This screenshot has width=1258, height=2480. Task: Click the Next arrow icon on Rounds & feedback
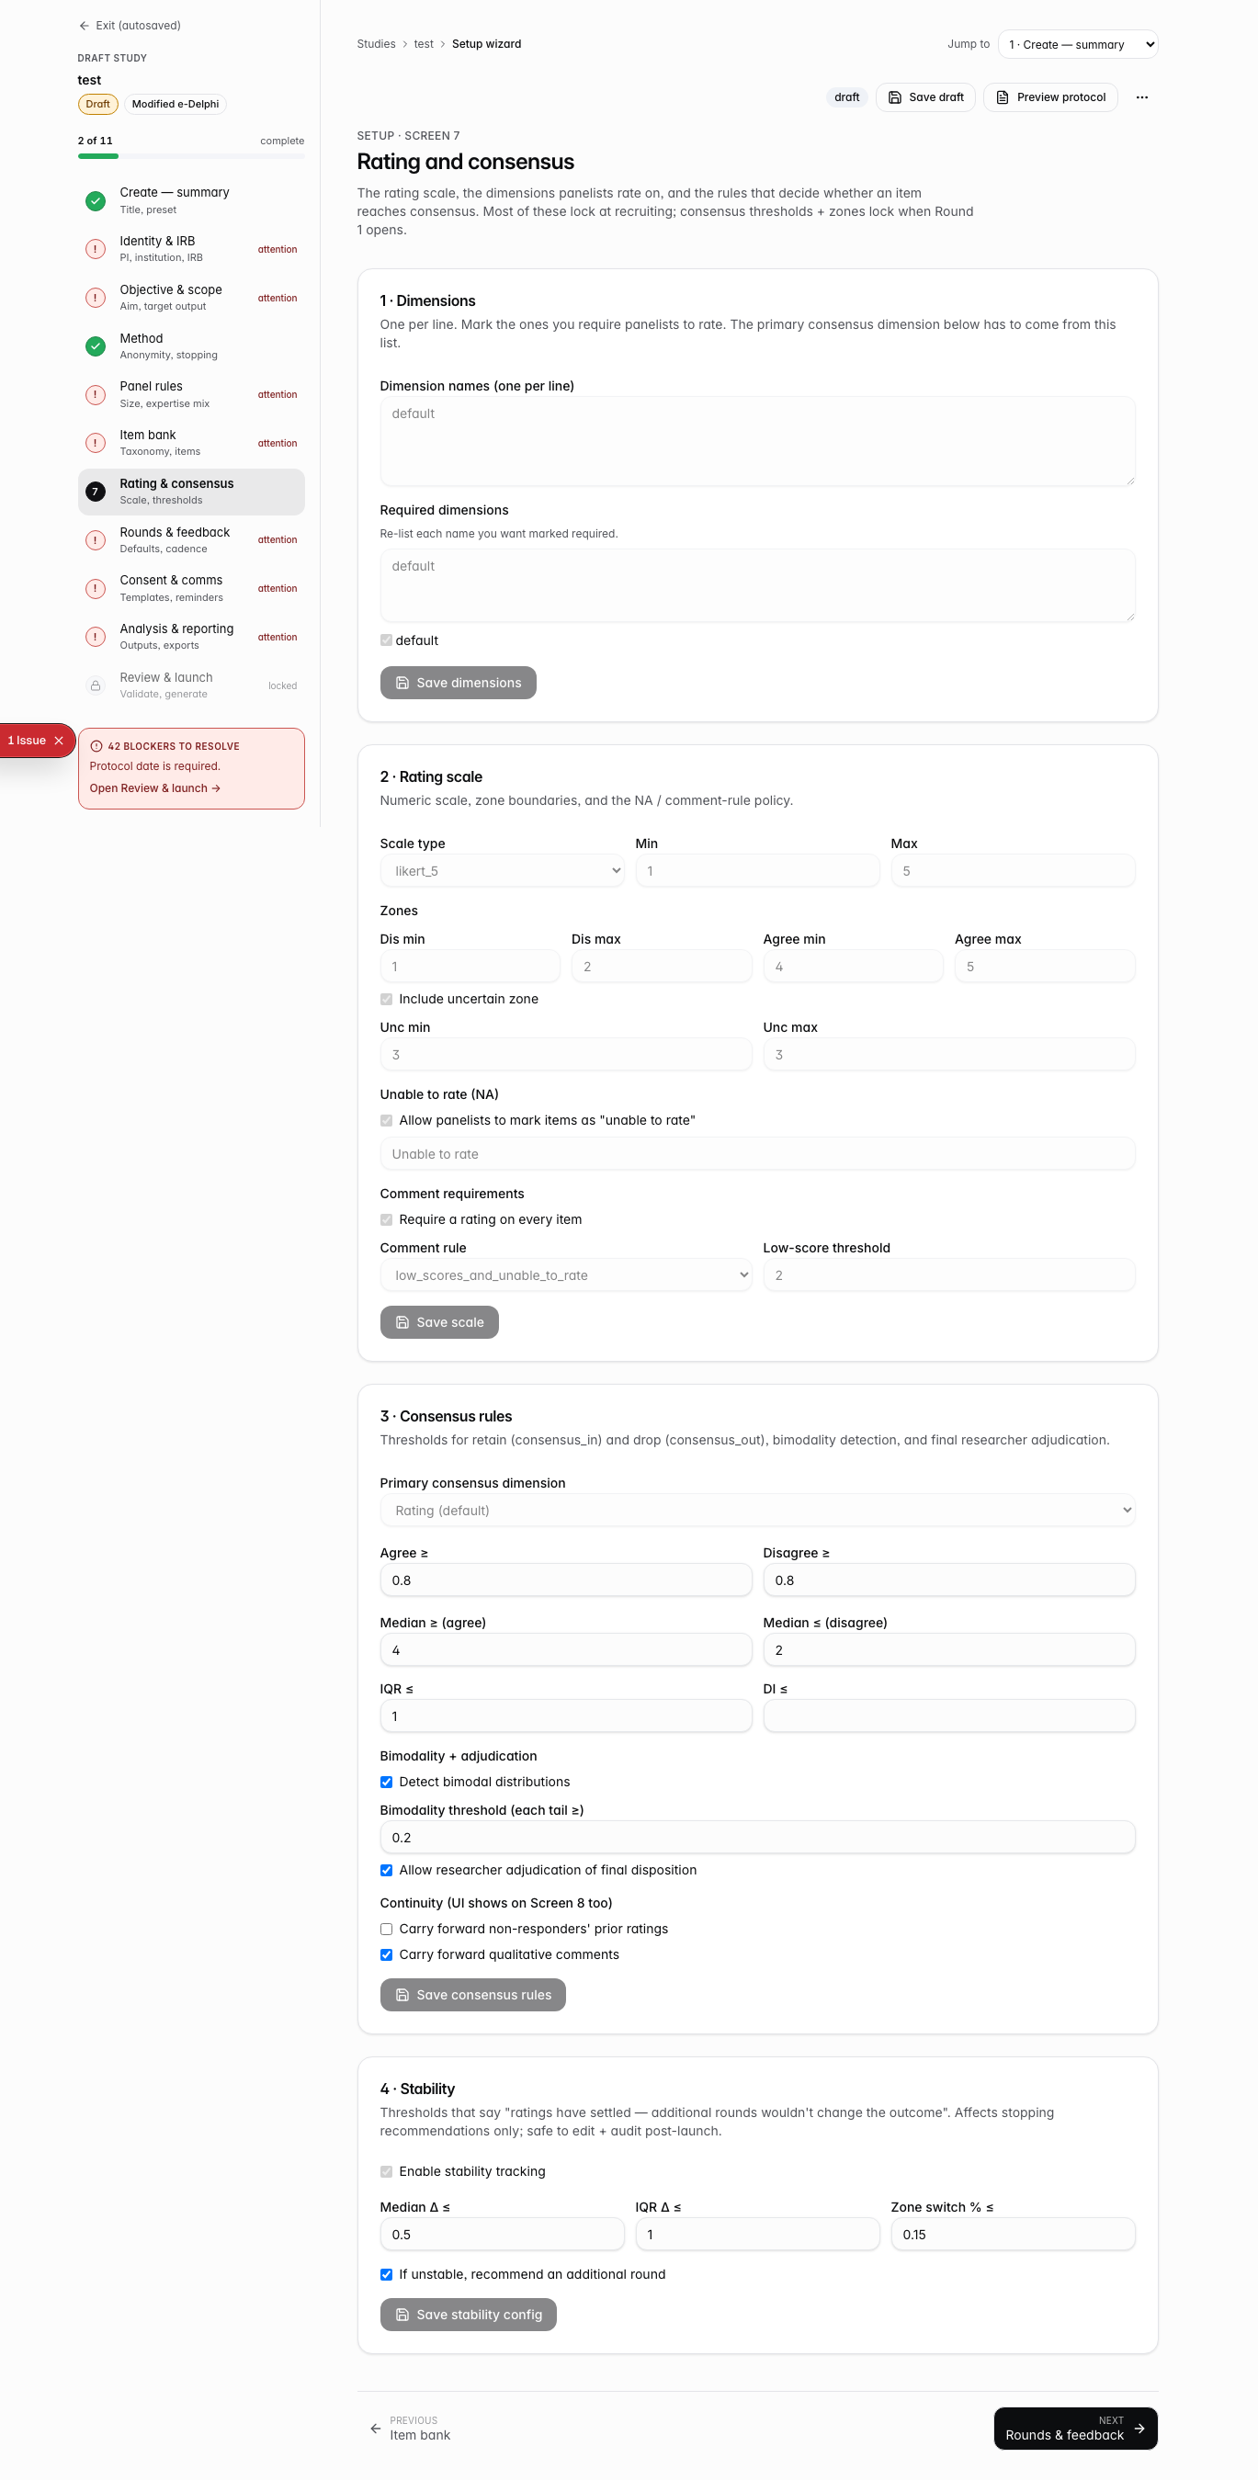click(1139, 2428)
